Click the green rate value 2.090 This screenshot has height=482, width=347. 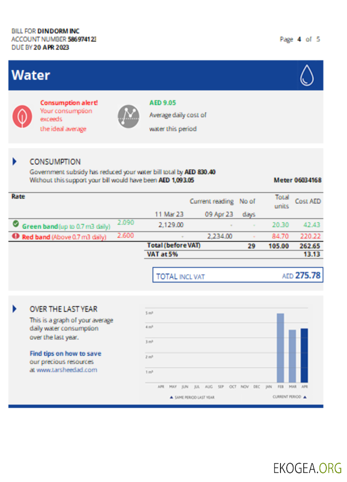[x=125, y=223]
